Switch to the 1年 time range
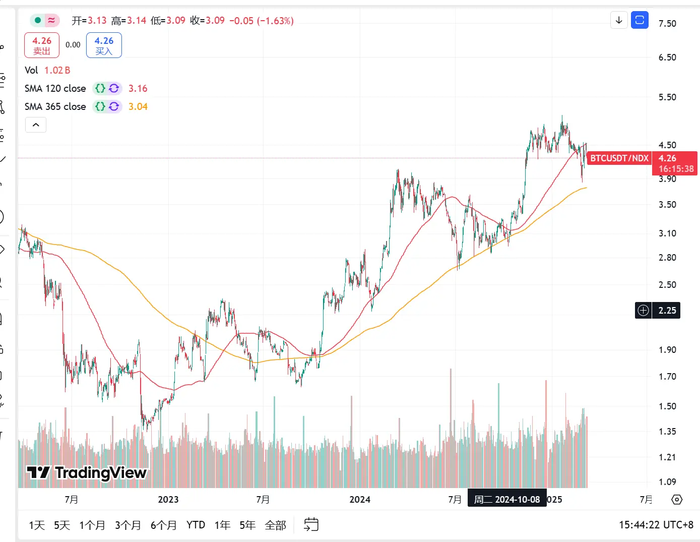The image size is (700, 542). 222,525
